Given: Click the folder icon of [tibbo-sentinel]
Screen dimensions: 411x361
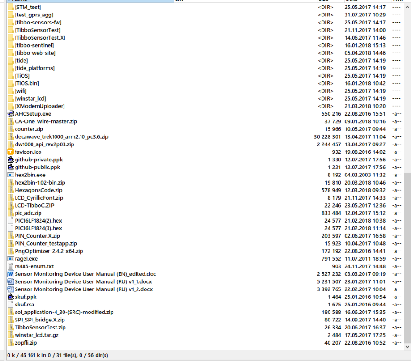Looking at the screenshot, I should click(10, 45).
